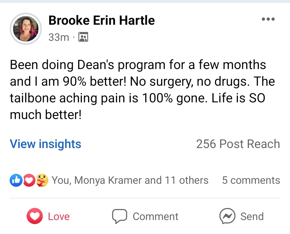290x234 pixels.
Task: Click Brooke Erin Hartle's name
Action: [102, 20]
